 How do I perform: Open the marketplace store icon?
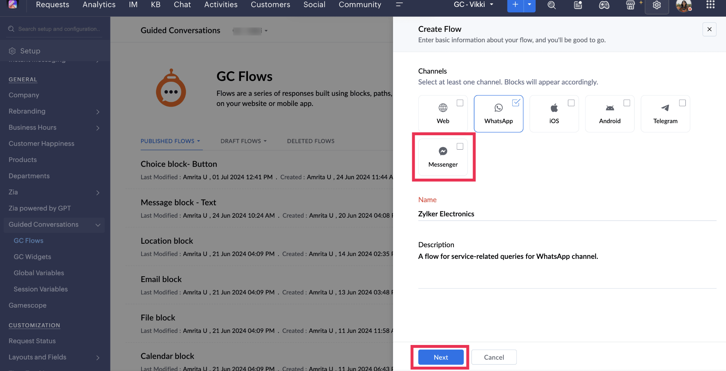tap(630, 5)
